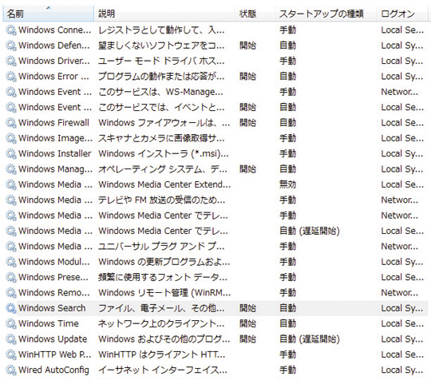
Task: Click the gear icon beside WinHTTP Web Proxy
Action: pyautogui.click(x=11, y=354)
